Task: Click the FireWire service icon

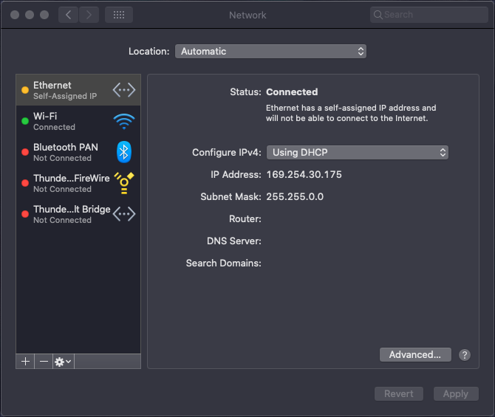Action: coord(124,183)
